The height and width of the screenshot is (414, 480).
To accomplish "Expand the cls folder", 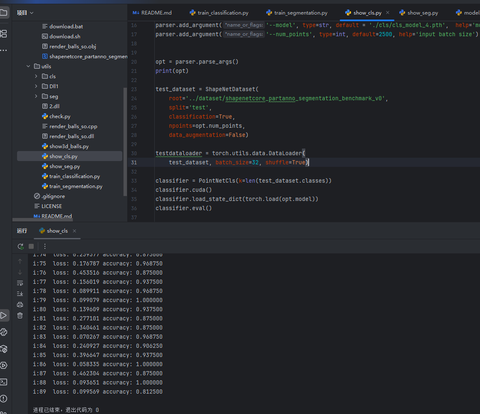I will (36, 76).
